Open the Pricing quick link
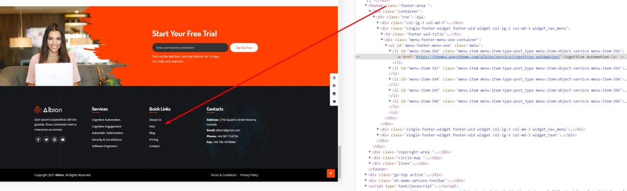The image size is (627, 191). [x=154, y=140]
